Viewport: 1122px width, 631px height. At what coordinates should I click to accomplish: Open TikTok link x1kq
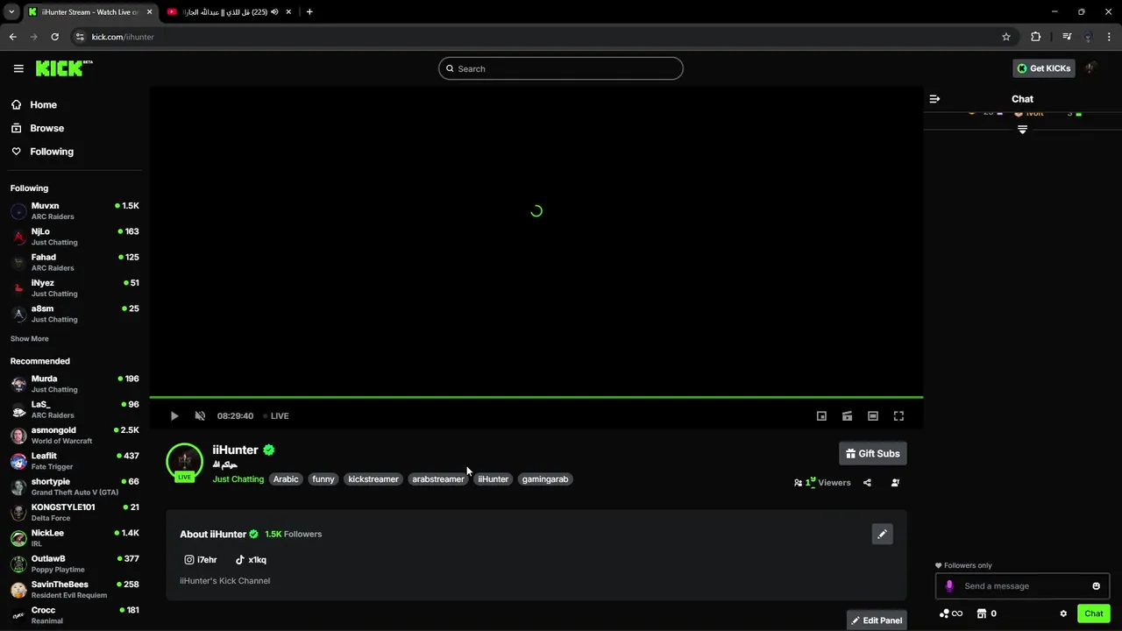(251, 560)
